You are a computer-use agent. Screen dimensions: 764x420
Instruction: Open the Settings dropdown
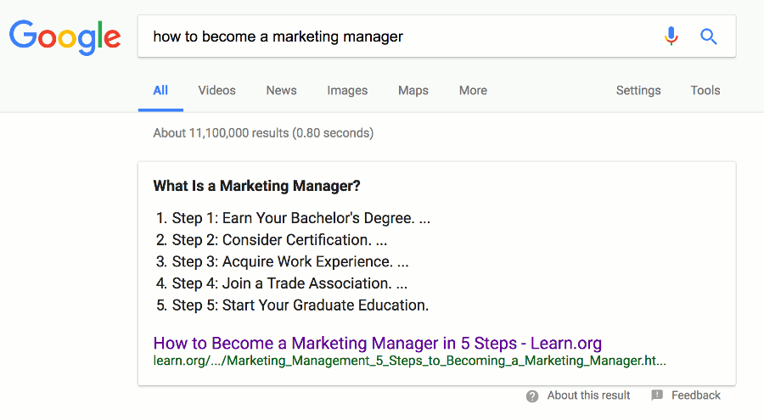pyautogui.click(x=638, y=91)
